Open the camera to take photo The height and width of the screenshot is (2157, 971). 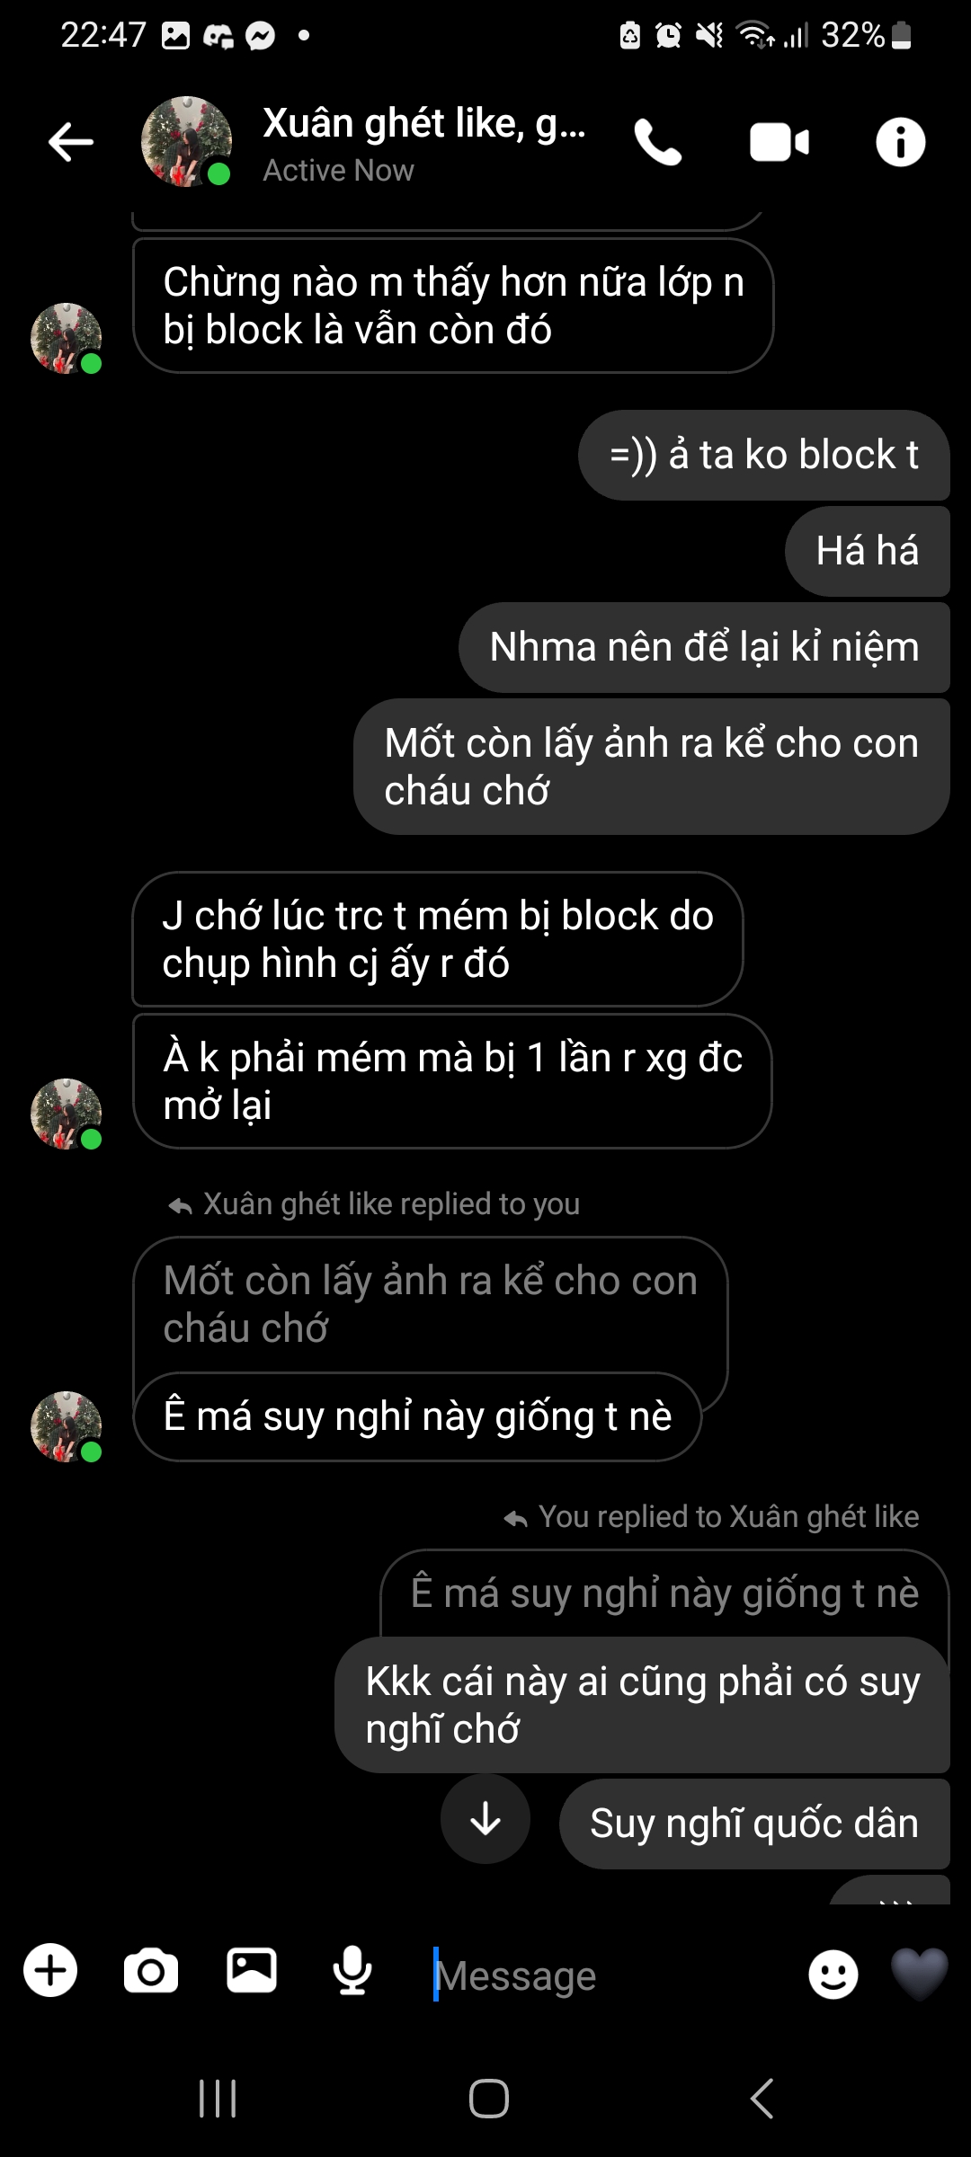tap(151, 1971)
